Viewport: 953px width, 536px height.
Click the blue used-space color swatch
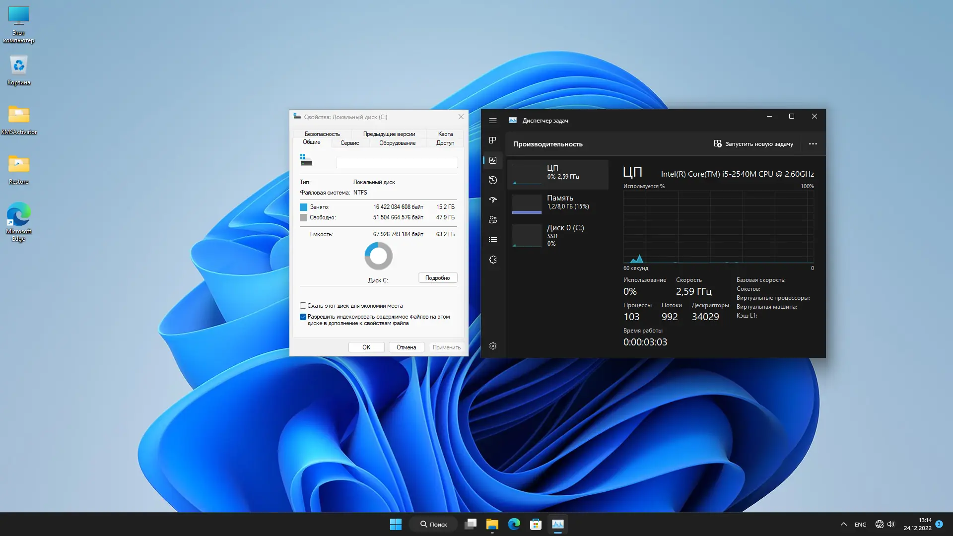click(303, 207)
